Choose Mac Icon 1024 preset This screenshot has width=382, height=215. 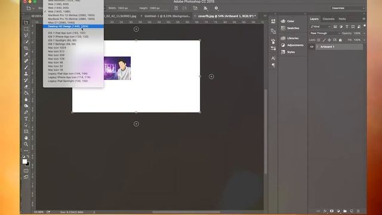click(57, 48)
